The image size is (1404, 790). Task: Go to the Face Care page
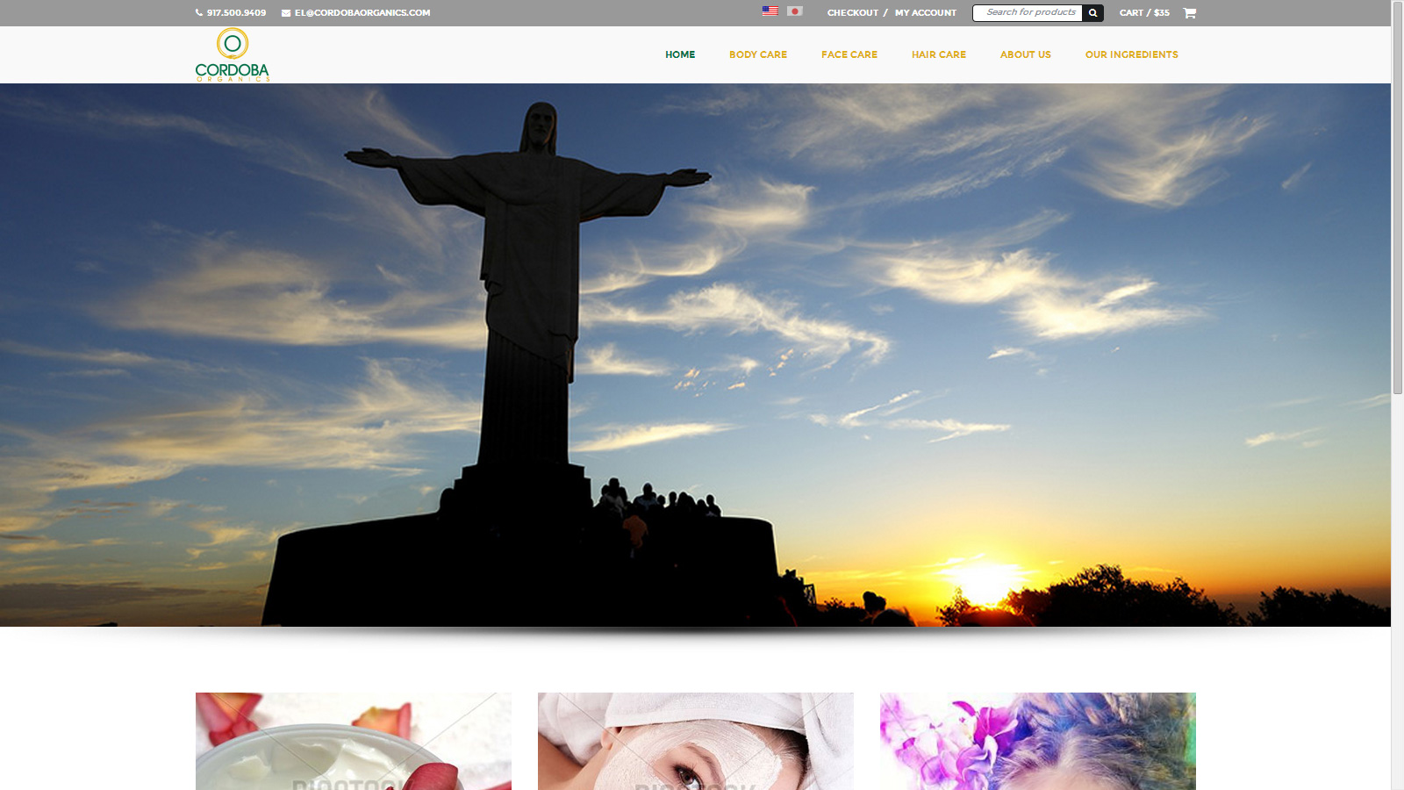point(849,54)
